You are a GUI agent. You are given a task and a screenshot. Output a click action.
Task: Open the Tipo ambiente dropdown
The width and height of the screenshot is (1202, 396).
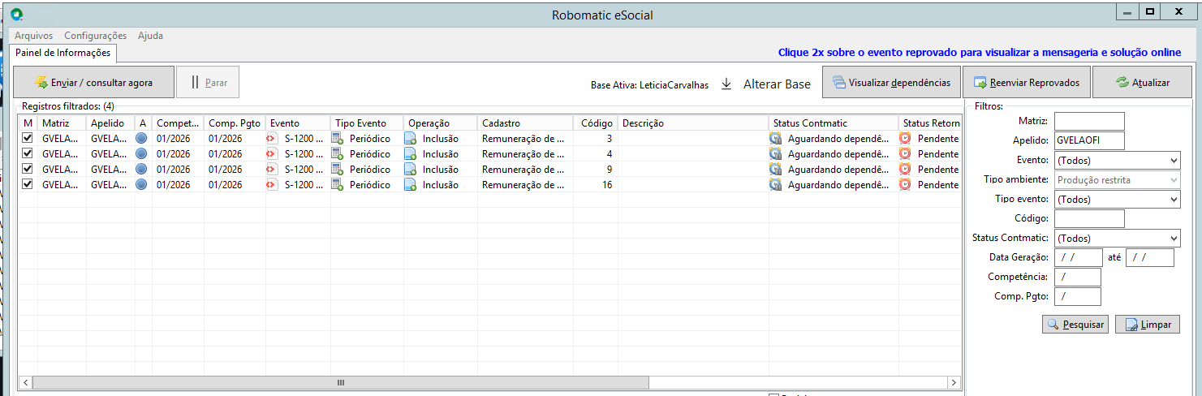1117,179
